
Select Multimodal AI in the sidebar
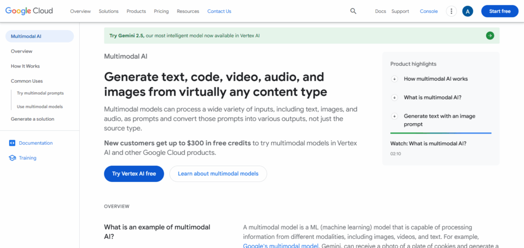click(39, 36)
